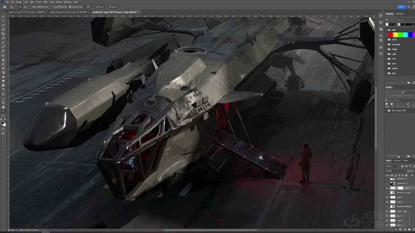Expand the Pure swatch group
This screenshot has width=415, height=233.
point(387,59)
